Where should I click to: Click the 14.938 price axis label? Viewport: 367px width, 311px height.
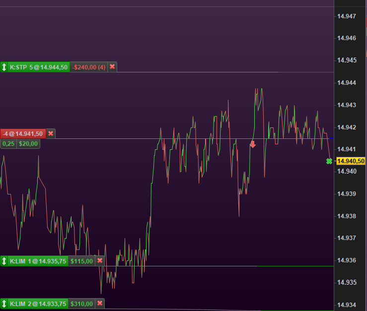[x=347, y=216]
